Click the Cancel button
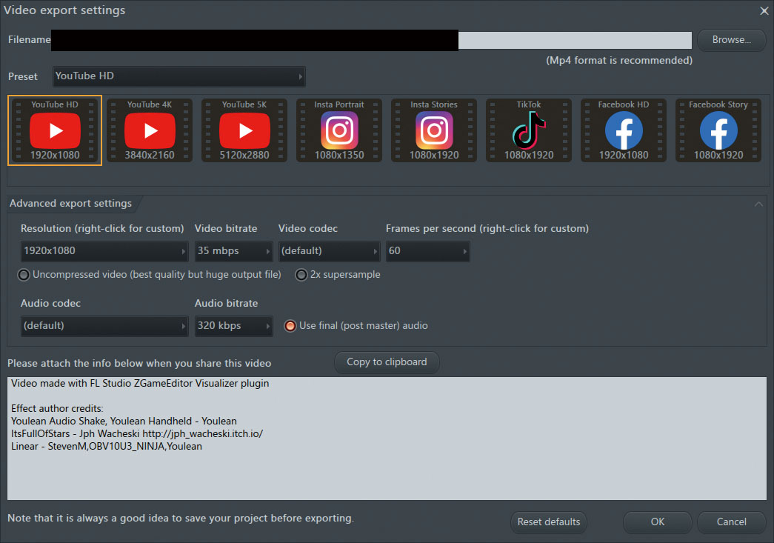The width and height of the screenshot is (774, 543). coord(732,522)
